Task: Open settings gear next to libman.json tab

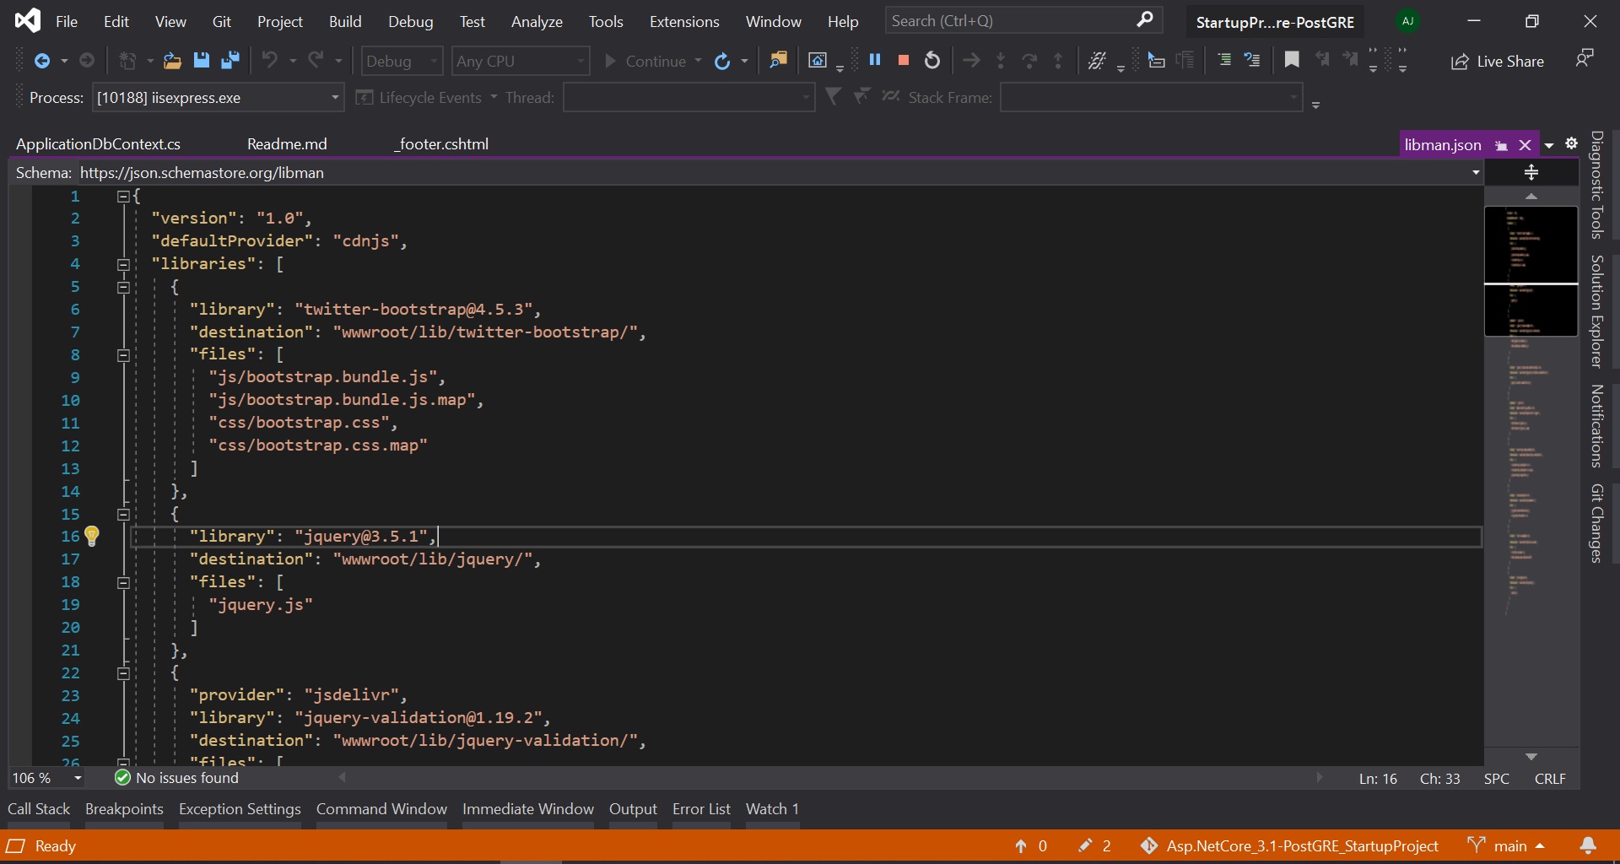Action: click(1571, 143)
